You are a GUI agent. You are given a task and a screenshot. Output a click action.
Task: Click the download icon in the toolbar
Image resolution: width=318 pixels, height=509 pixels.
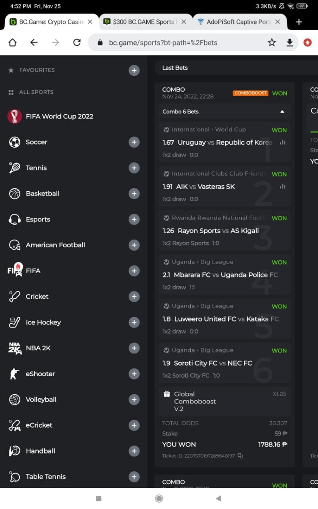(x=290, y=42)
